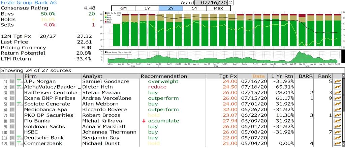
Task: Sort the table by Firm column header
Action: click(53, 76)
